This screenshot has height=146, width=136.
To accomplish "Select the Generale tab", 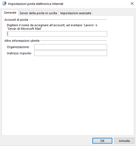I will (x=10, y=13).
